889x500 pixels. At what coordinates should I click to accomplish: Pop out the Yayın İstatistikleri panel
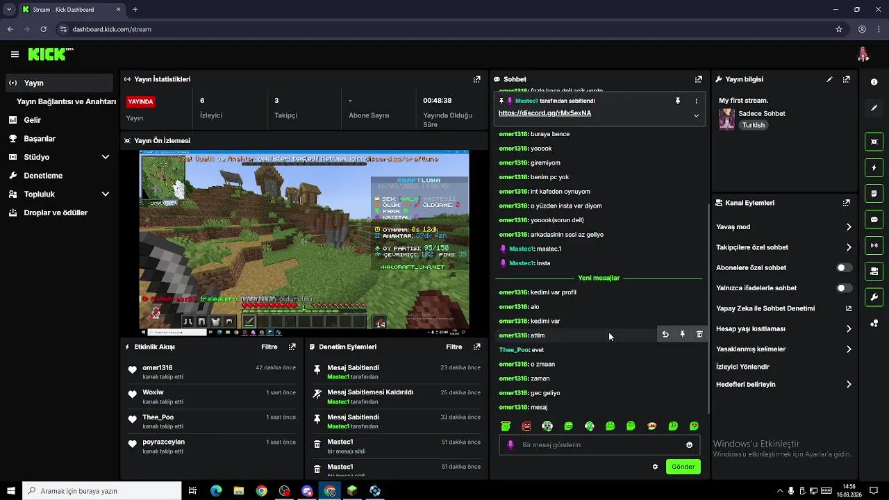point(476,79)
